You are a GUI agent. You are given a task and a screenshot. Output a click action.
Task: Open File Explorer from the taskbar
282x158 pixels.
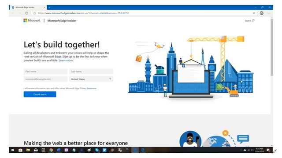point(28,150)
